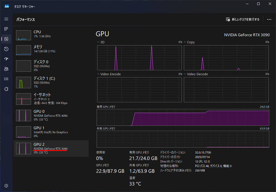Open the App history icon

[6, 49]
